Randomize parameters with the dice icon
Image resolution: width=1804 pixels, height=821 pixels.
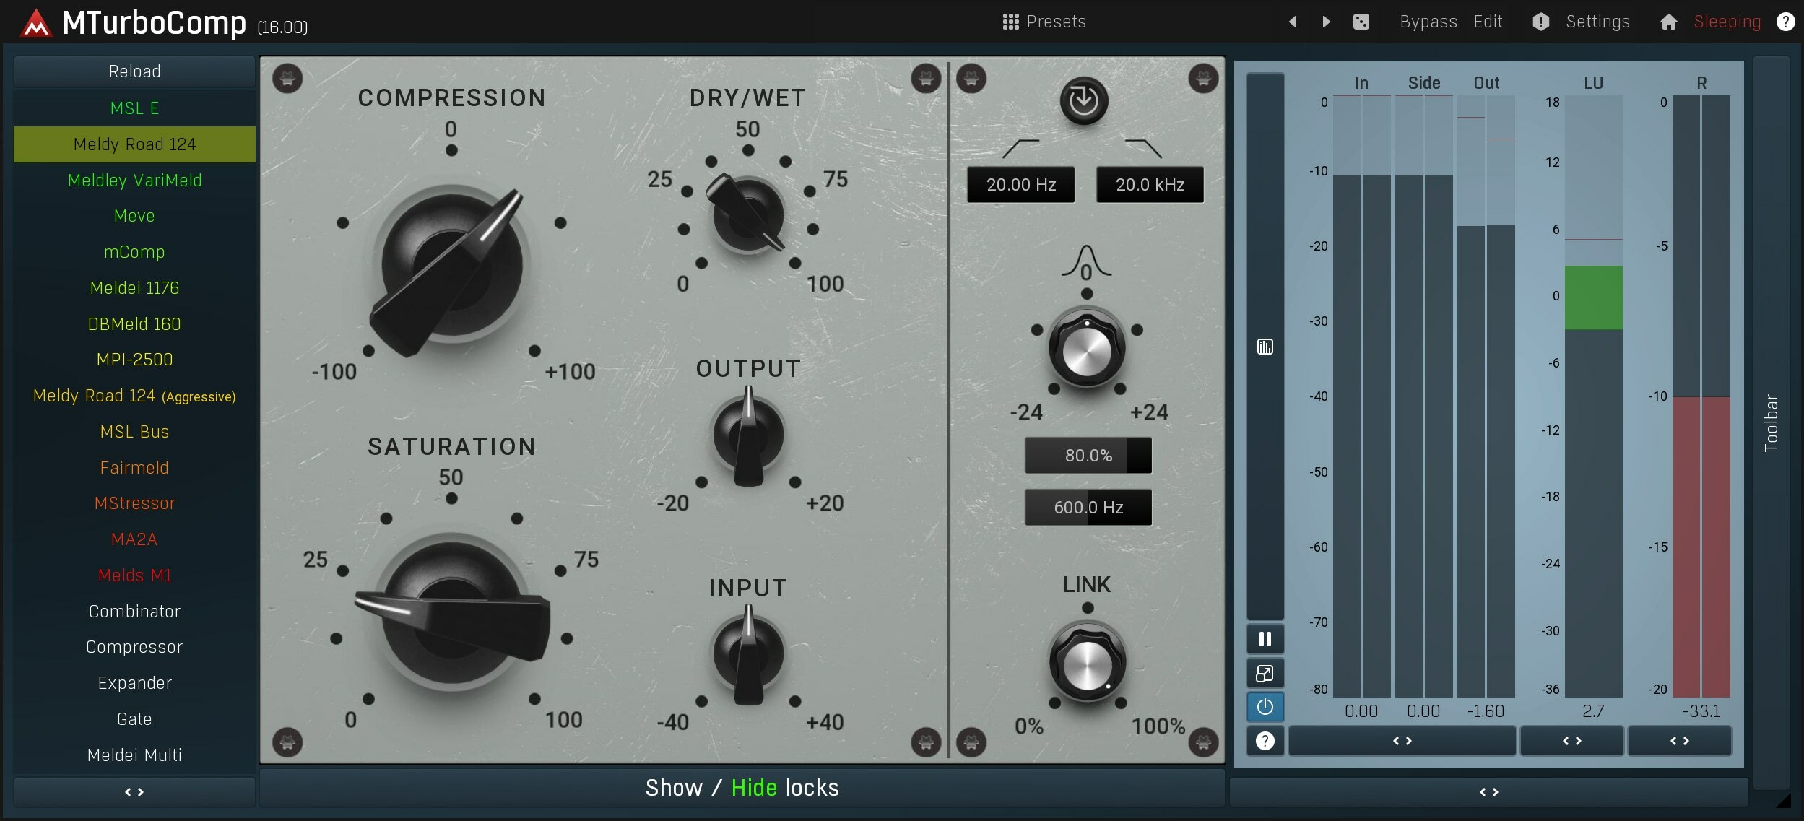point(1362,22)
